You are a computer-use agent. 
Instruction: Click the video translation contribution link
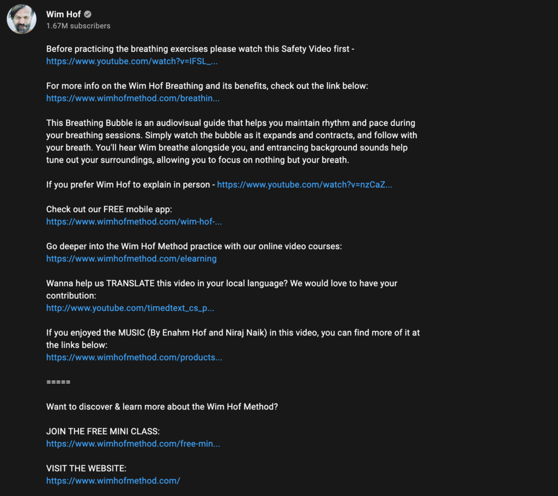[130, 308]
